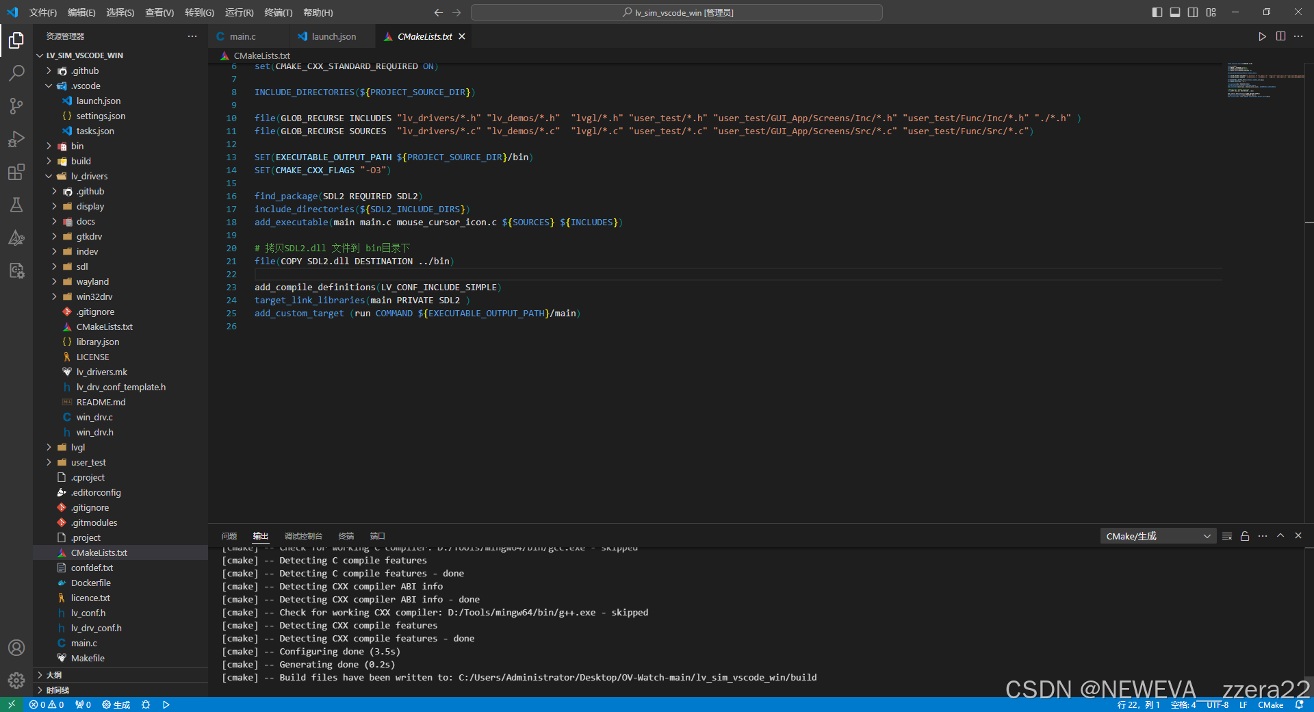Enable output lock scroll
The width and height of the screenshot is (1314, 712).
coord(1245,536)
